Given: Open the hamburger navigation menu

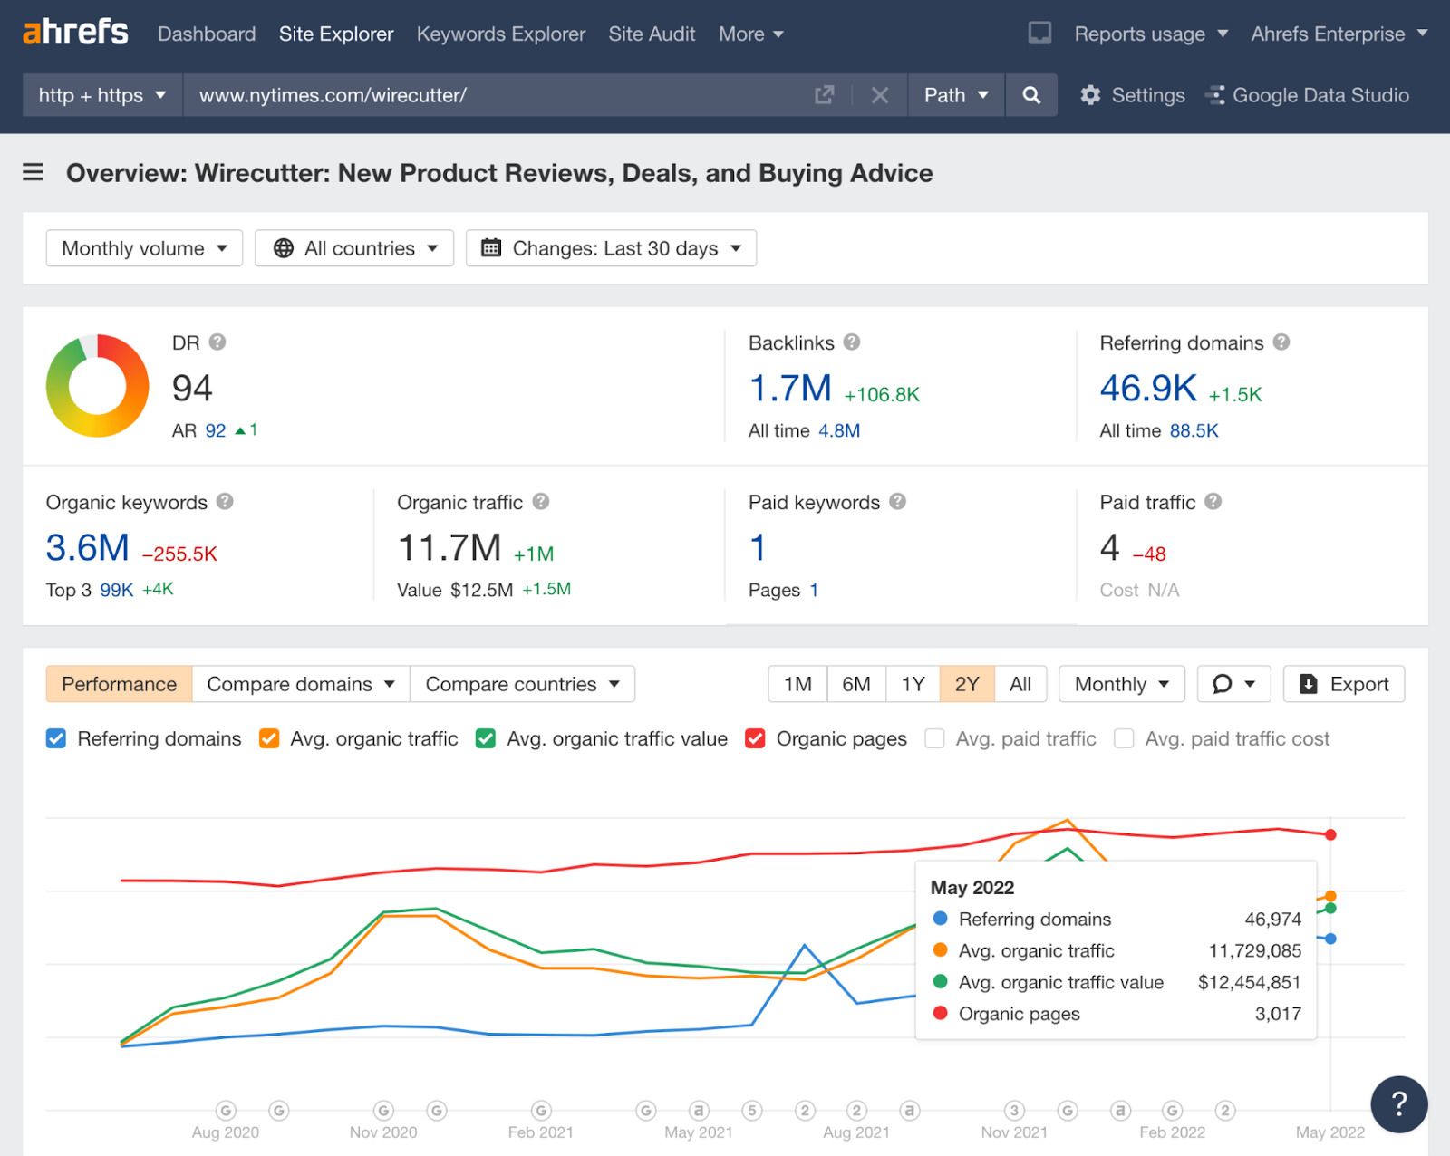Looking at the screenshot, I should [x=32, y=172].
